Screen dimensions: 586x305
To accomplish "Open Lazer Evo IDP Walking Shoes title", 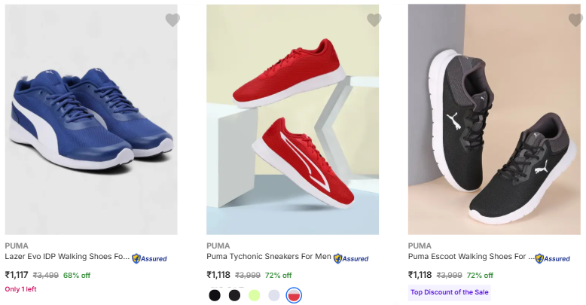I will pyautogui.click(x=67, y=257).
